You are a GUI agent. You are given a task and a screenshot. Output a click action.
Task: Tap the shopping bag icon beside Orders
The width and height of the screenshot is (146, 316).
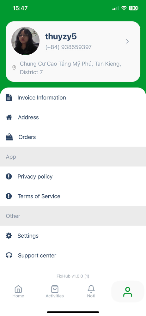coord(9,137)
